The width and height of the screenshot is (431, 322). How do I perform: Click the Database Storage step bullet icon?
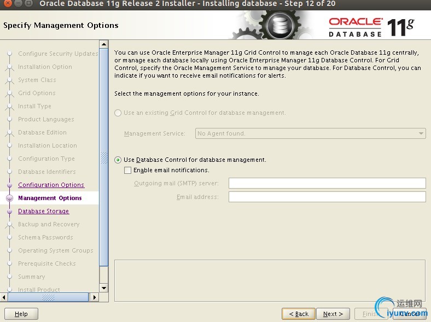pos(10,211)
